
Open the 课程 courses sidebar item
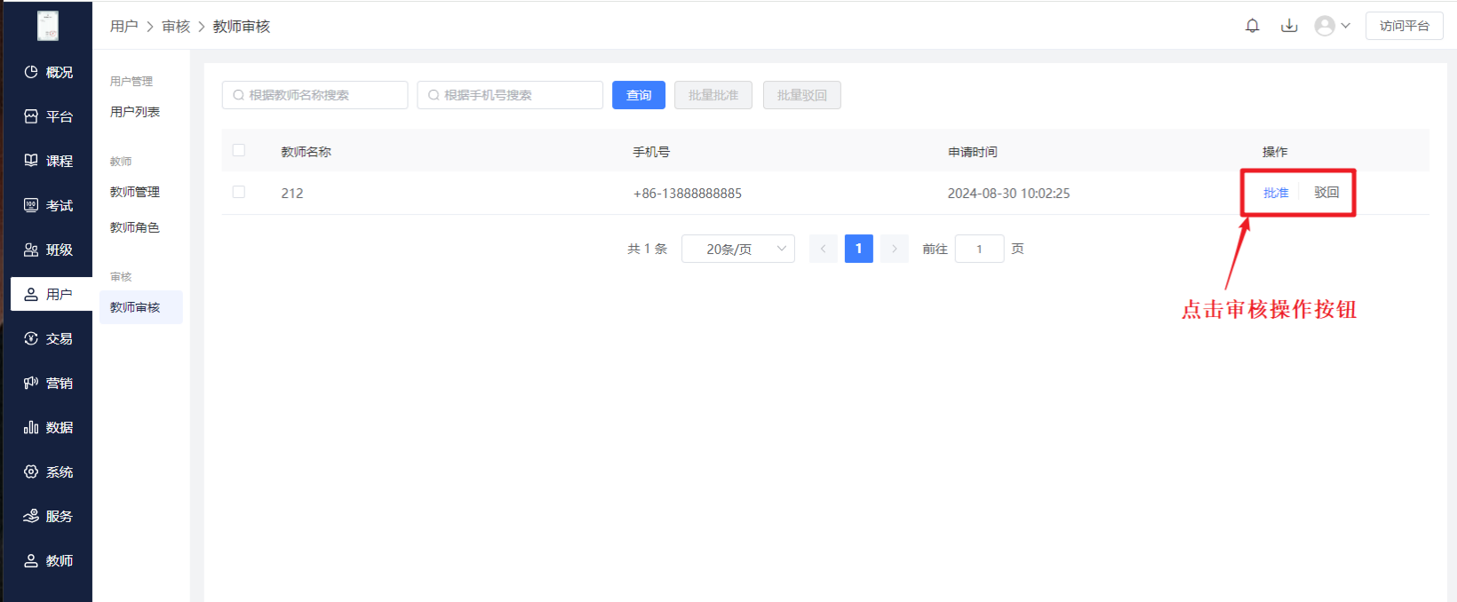pyautogui.click(x=48, y=161)
